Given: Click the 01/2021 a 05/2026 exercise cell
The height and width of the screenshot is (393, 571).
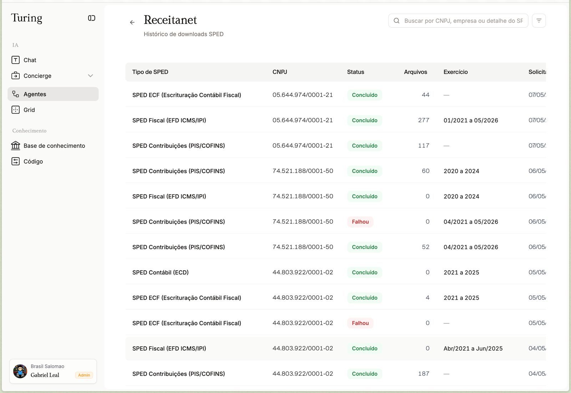Looking at the screenshot, I should (471, 120).
